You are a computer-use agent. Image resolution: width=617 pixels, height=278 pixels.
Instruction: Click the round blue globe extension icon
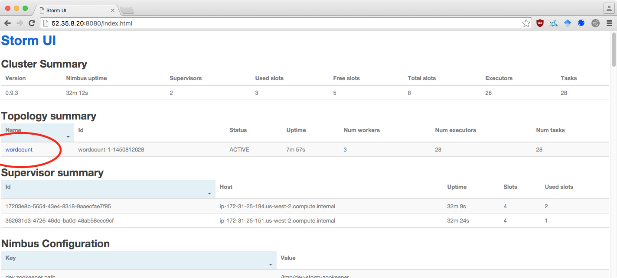(x=581, y=23)
